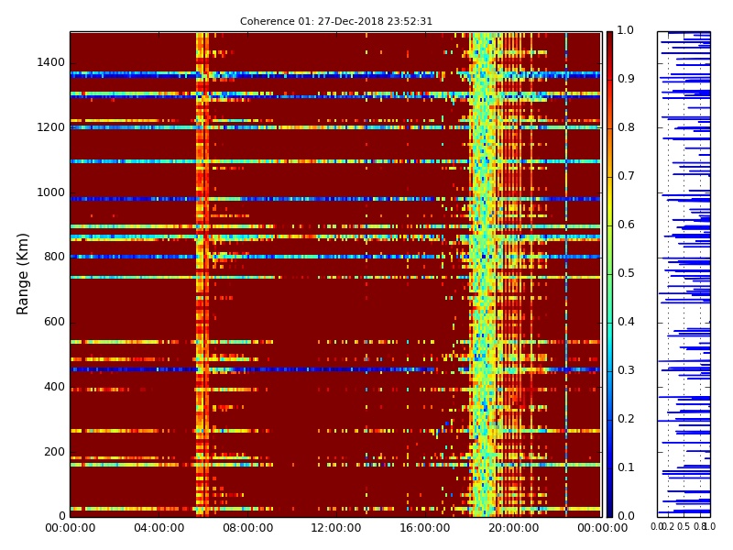Click the 08:00:00 time axis label
This screenshot has height=550, width=733.
pos(247,528)
